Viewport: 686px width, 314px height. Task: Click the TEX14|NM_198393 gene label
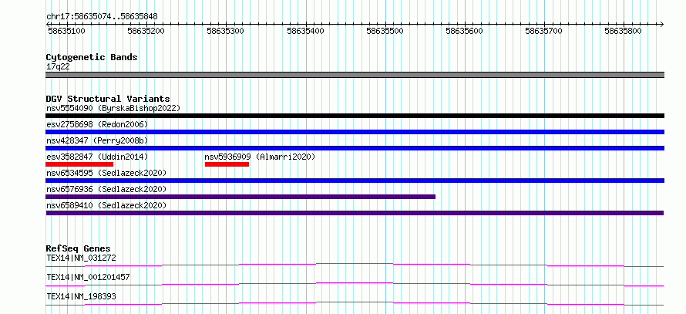coord(81,296)
